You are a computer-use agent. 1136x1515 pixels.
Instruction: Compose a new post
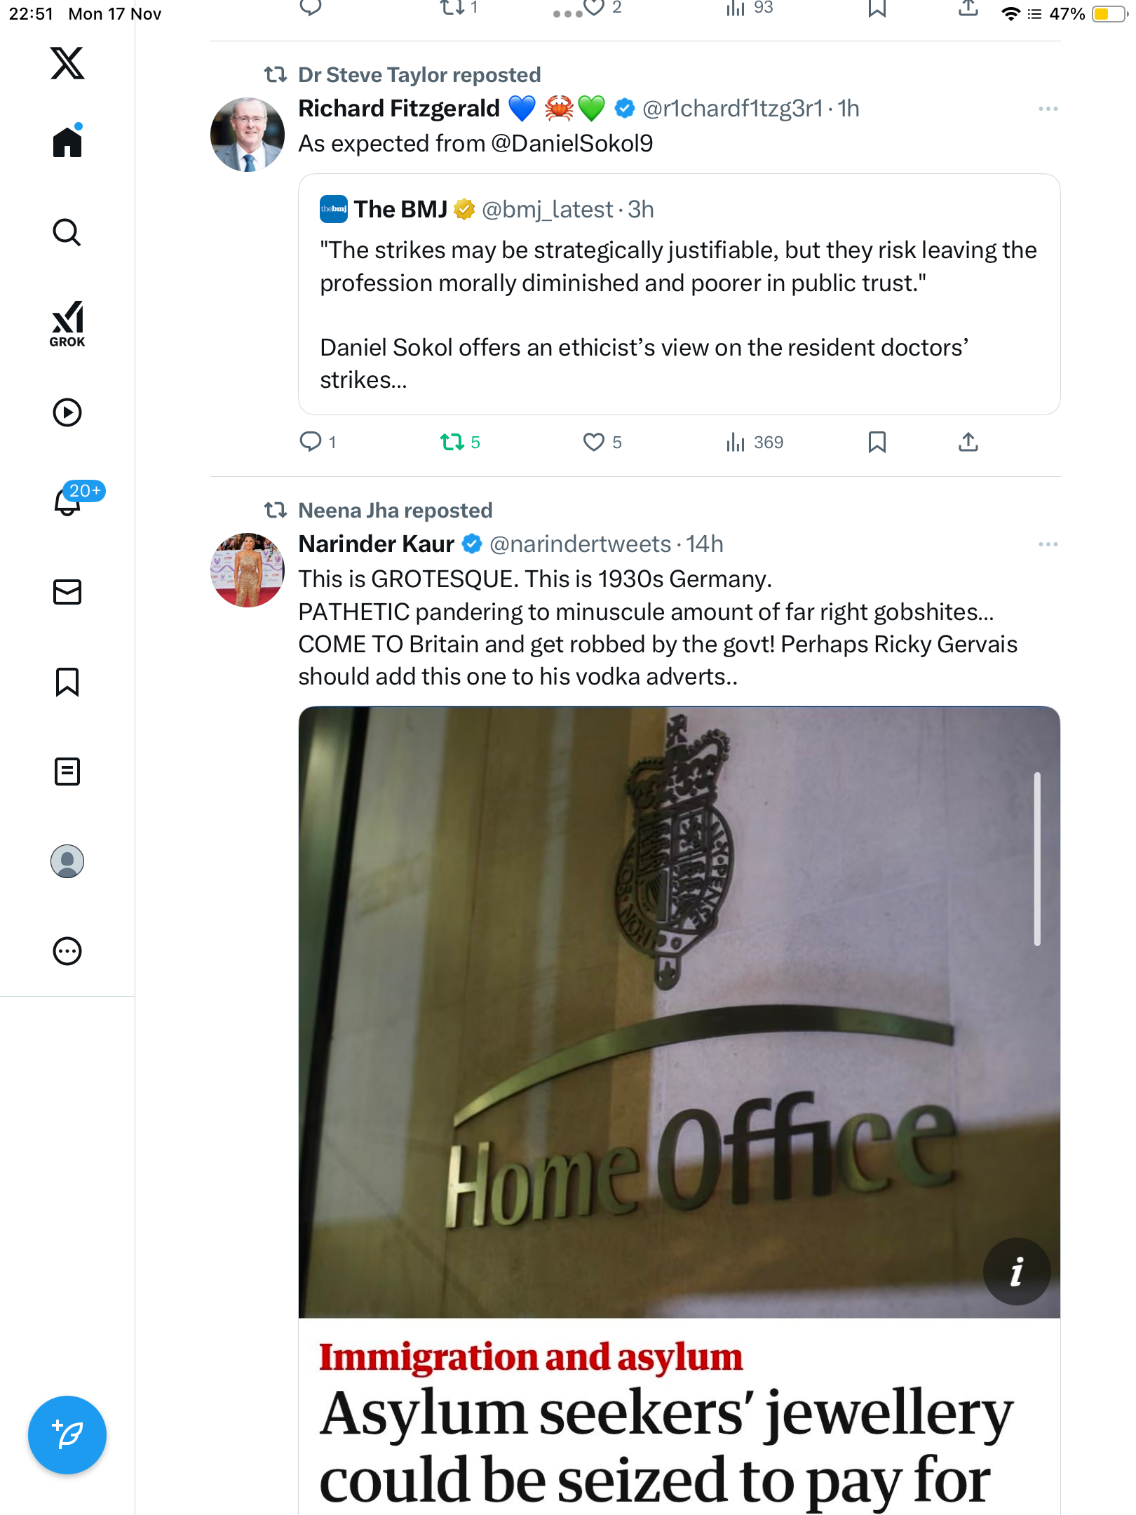tap(67, 1435)
